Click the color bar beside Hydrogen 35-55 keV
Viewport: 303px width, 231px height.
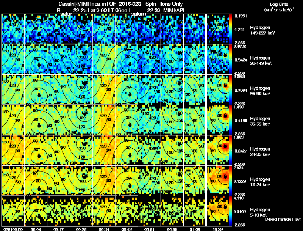(x=230, y=120)
